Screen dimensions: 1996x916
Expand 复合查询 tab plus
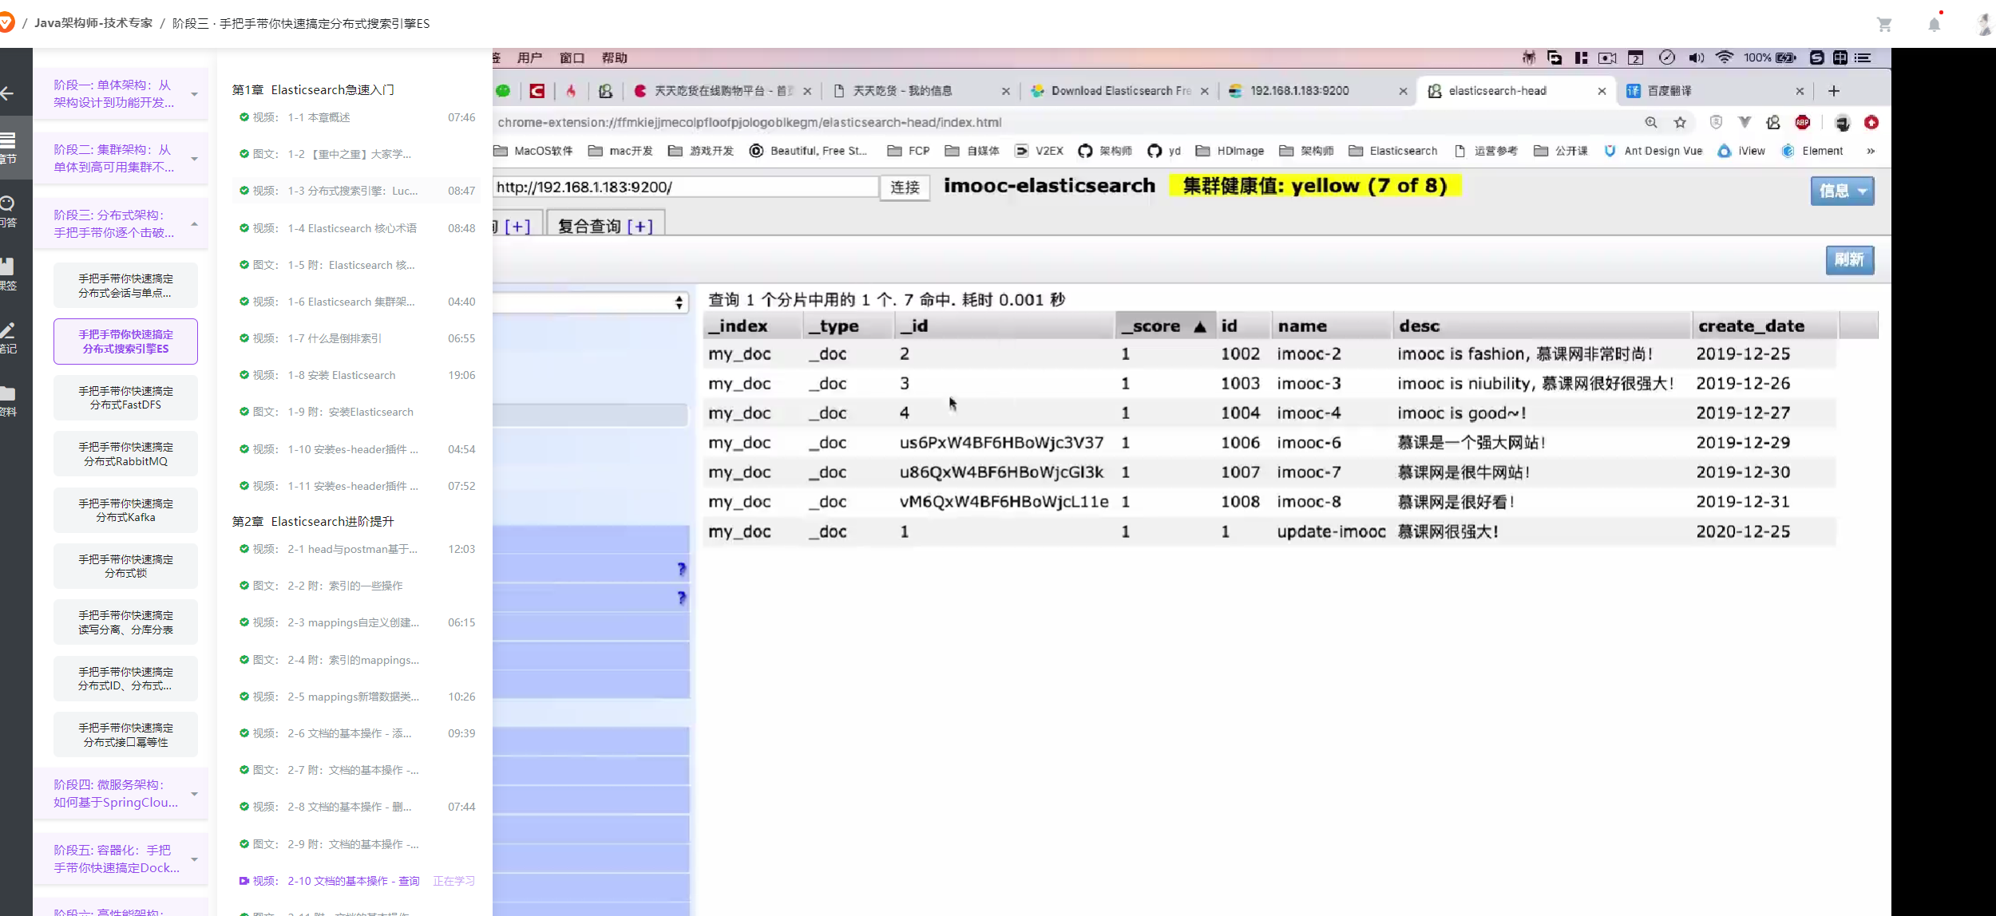tap(640, 227)
